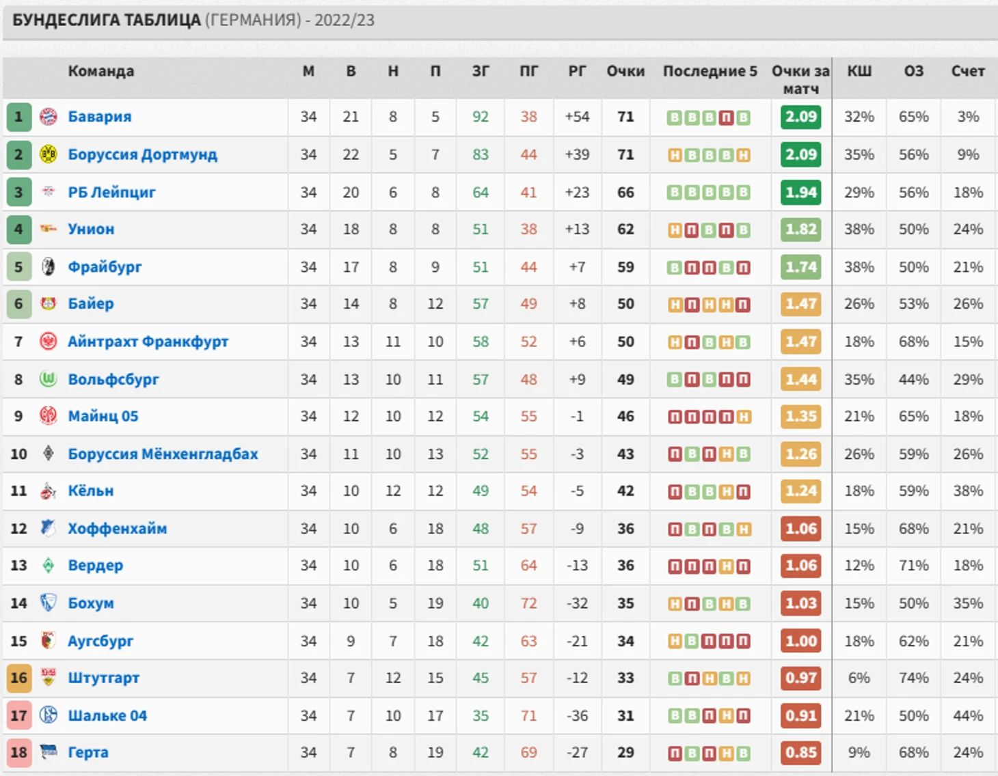This screenshot has height=776, width=998.
Task: Click the red 0.85 badge for Герта
Action: (801, 752)
